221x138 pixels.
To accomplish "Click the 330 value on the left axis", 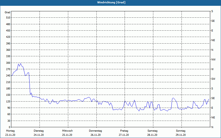I will [x=8, y=56].
